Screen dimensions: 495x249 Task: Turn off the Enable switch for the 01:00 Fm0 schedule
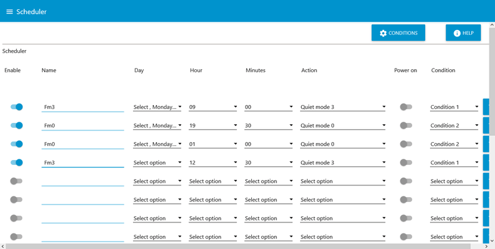click(x=17, y=144)
